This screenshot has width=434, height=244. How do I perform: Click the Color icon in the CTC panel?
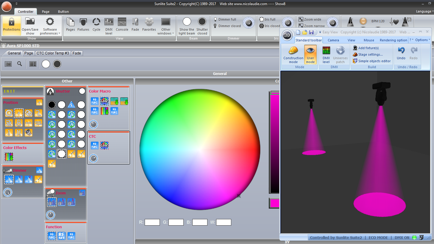click(104, 145)
